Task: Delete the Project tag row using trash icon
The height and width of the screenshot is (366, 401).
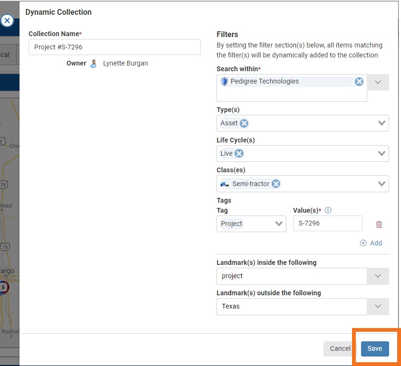Action: tap(379, 224)
